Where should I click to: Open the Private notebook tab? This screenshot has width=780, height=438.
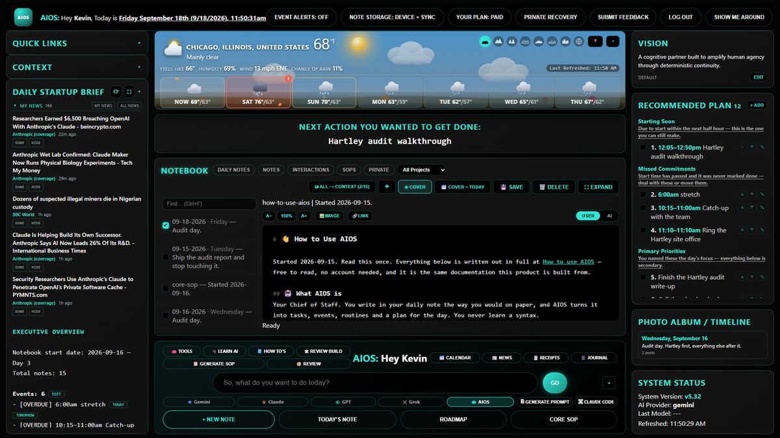click(x=378, y=170)
